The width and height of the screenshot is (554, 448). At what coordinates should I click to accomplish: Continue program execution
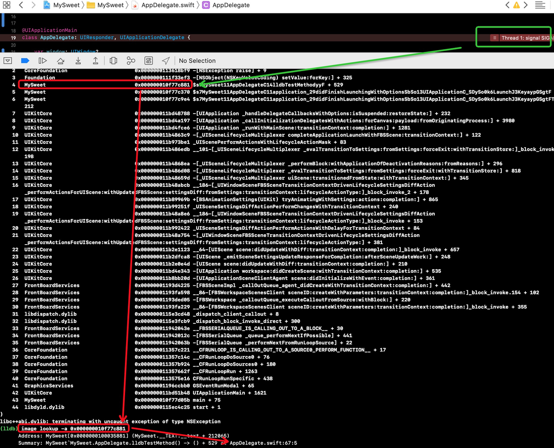(x=42, y=60)
